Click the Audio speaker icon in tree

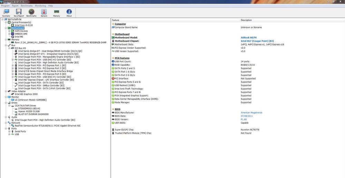pos(9,117)
